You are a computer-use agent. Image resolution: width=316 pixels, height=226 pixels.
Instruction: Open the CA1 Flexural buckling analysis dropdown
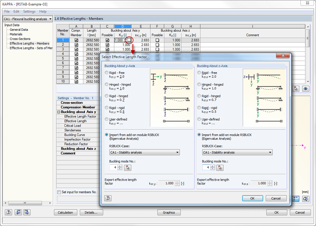pos(28,19)
